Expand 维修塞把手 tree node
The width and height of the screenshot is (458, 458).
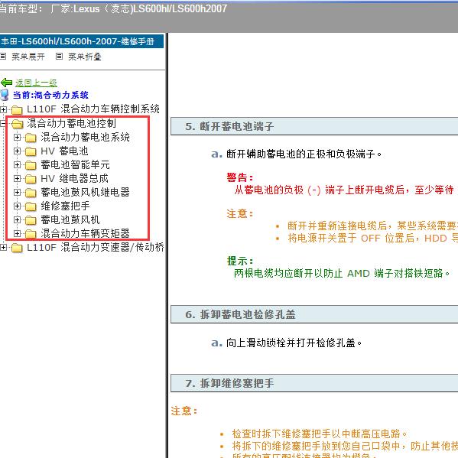point(17,206)
